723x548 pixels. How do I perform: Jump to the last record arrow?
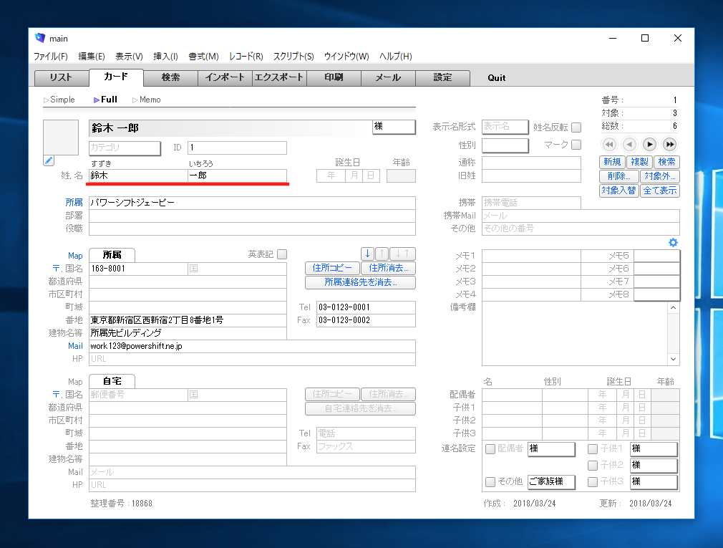point(669,144)
